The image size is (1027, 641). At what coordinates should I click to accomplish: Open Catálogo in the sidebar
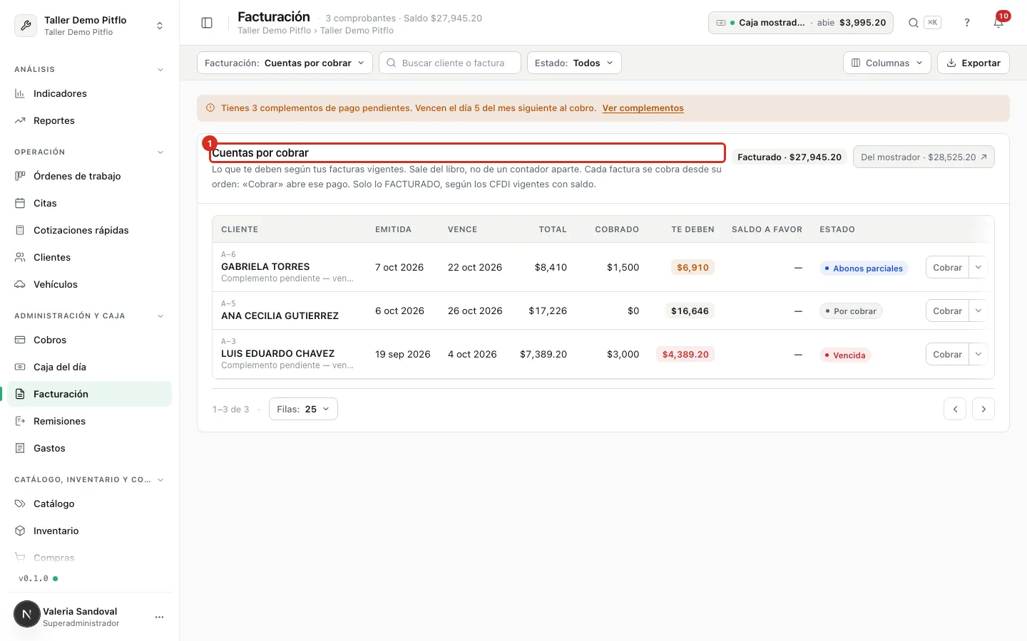[90, 504]
